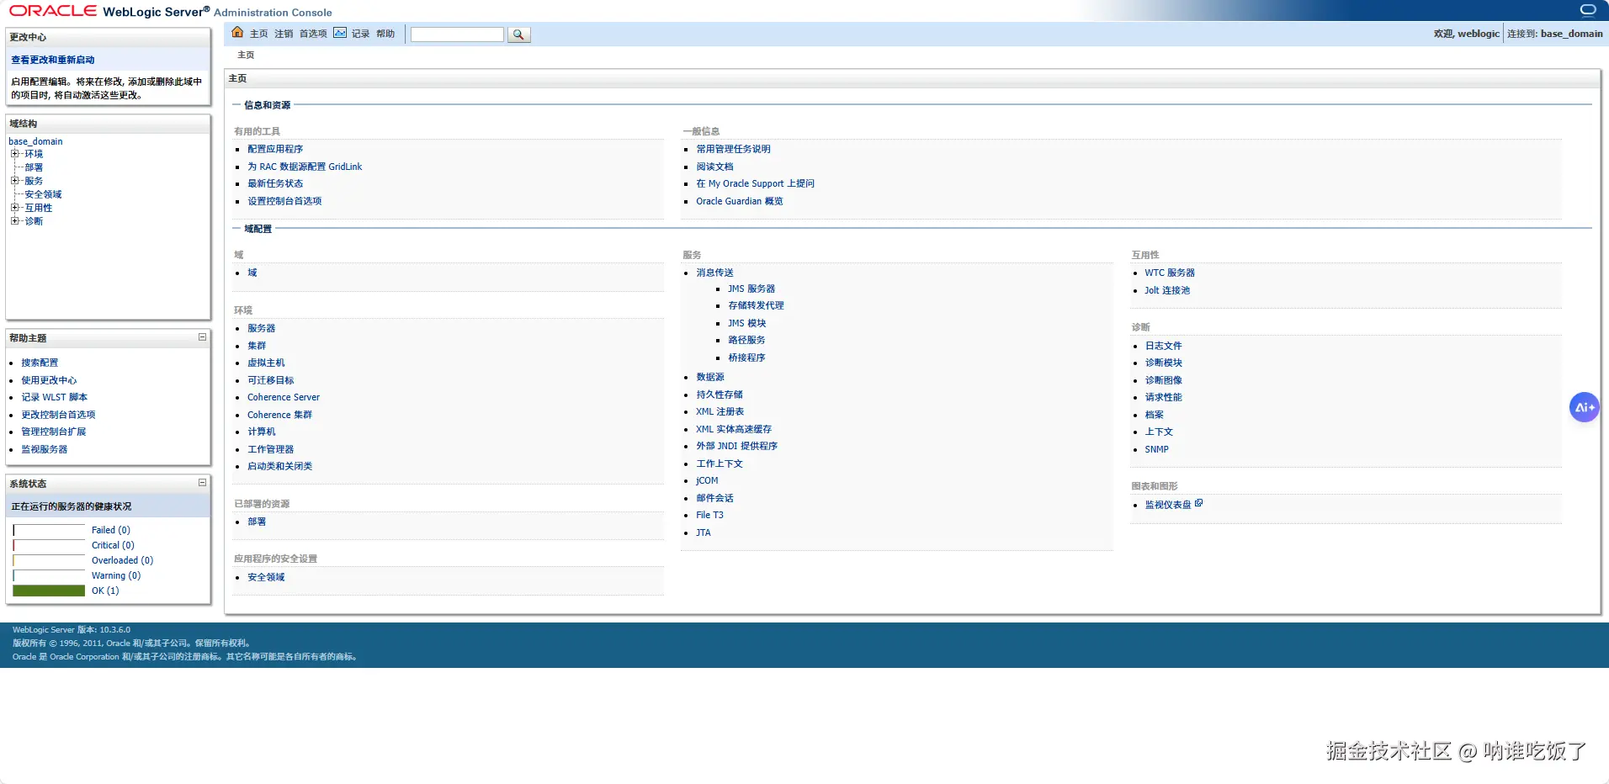The image size is (1609, 784).
Task: Click the Oracle ring icon in the top-right header
Action: [x=1588, y=10]
